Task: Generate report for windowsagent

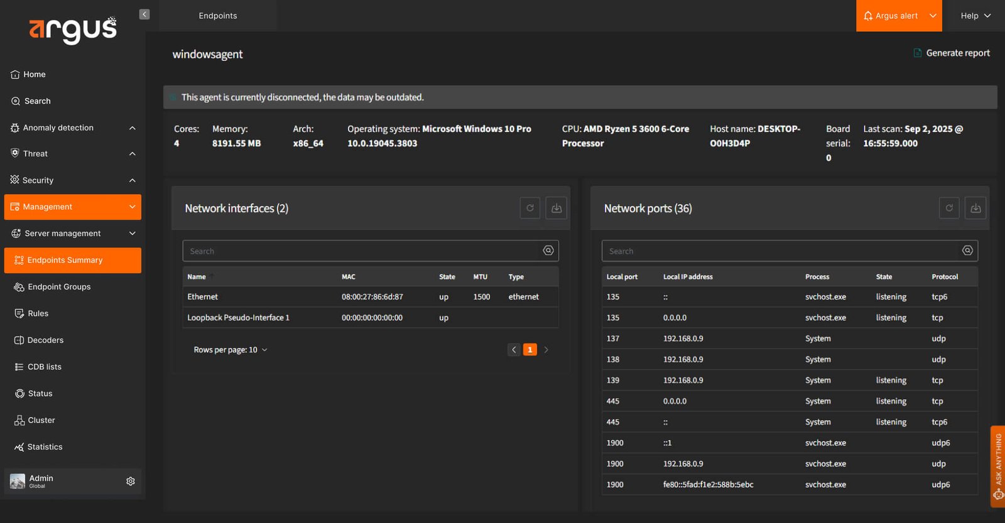Action: click(x=952, y=53)
